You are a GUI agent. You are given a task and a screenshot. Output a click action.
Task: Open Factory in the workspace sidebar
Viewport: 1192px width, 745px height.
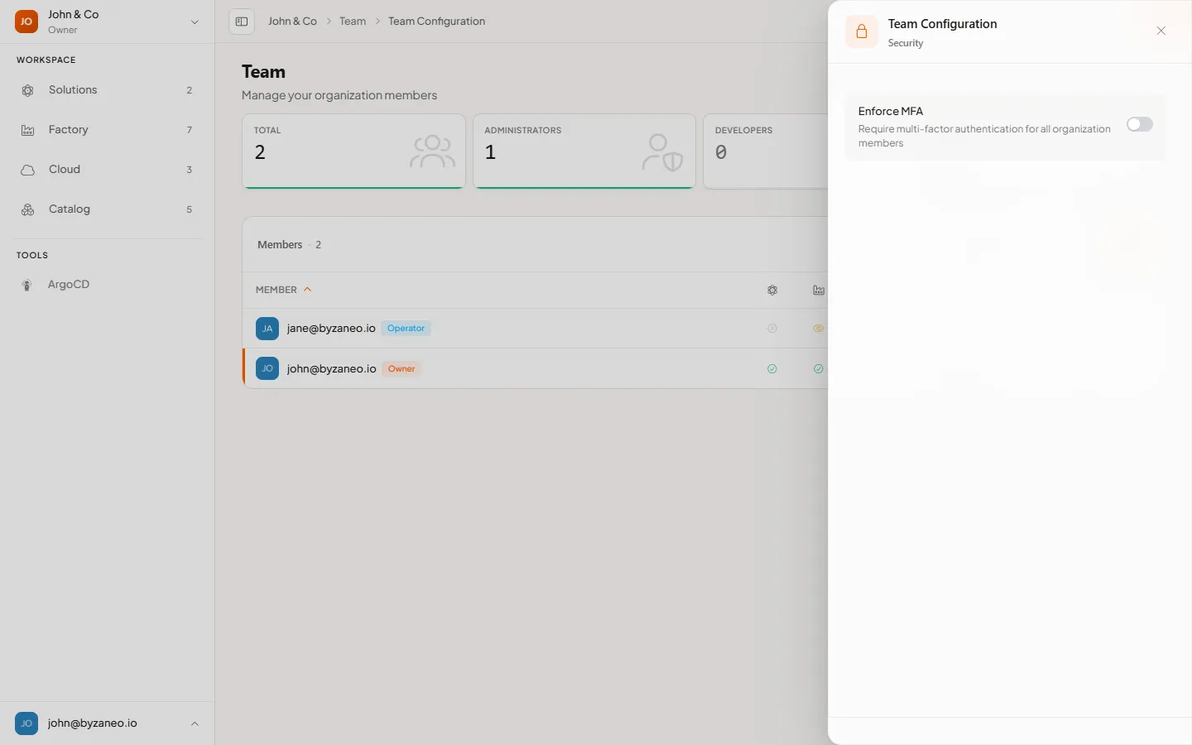tap(108, 130)
